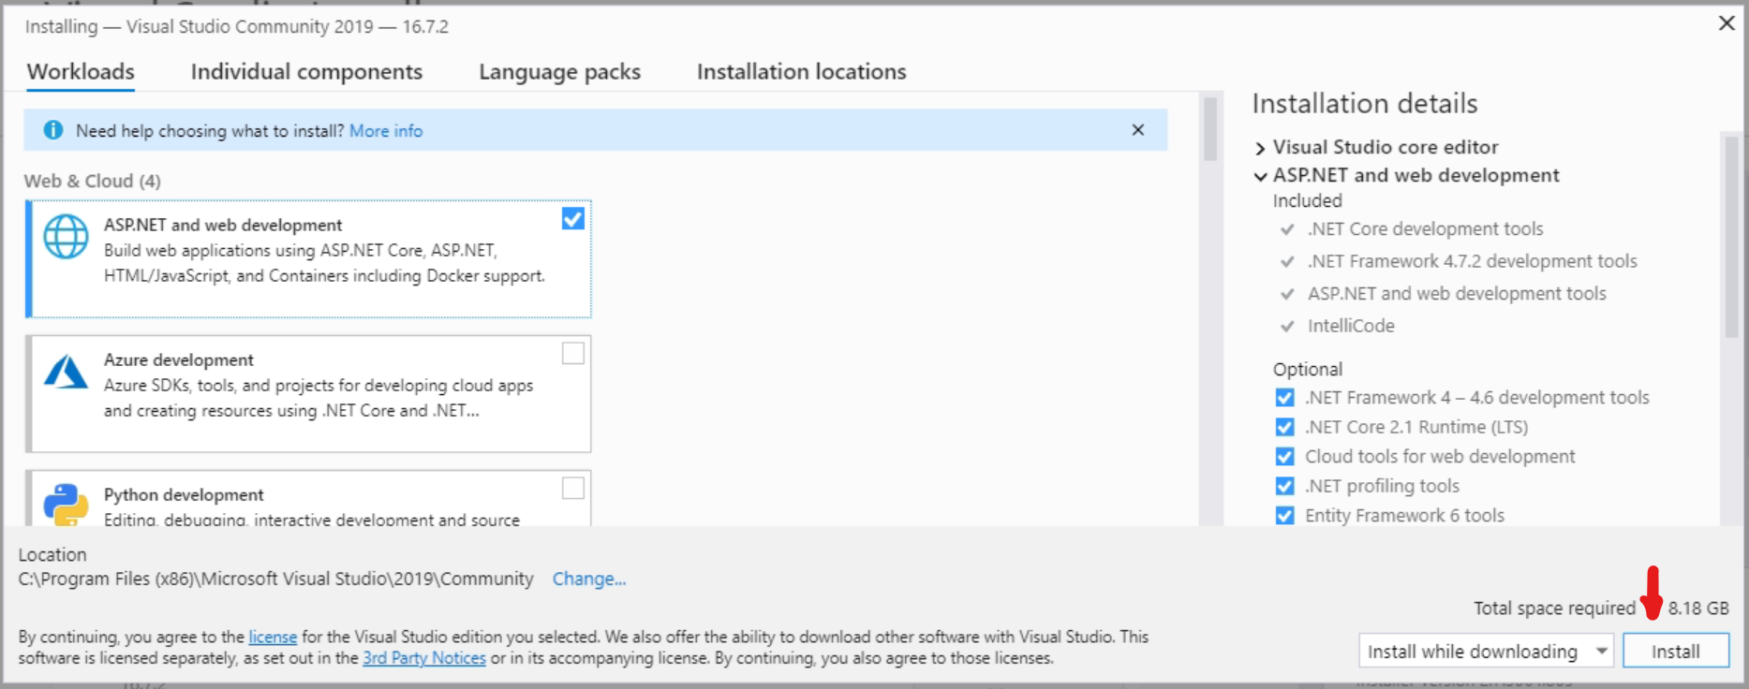The width and height of the screenshot is (1749, 689).
Task: Open the More info link
Action: [386, 131]
